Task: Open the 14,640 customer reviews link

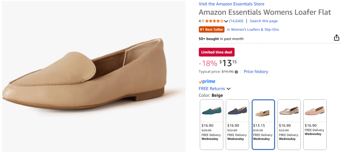Action: pos(236,21)
